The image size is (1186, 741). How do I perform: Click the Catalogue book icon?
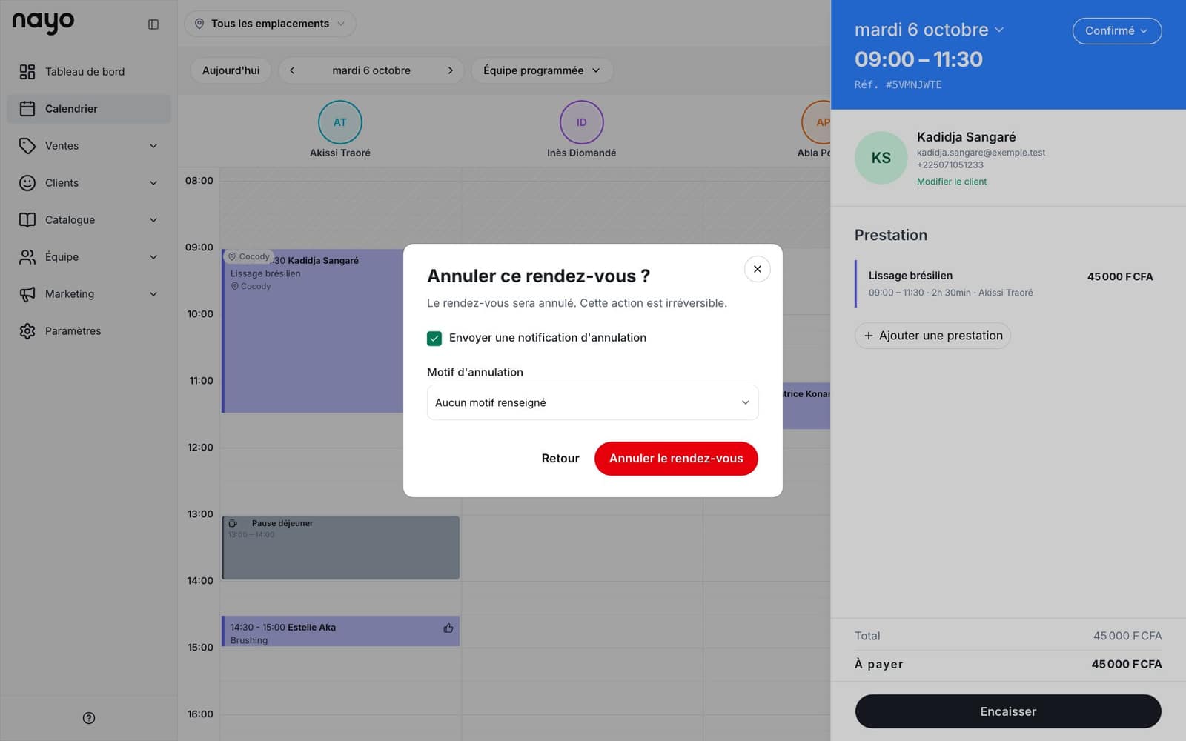27,220
